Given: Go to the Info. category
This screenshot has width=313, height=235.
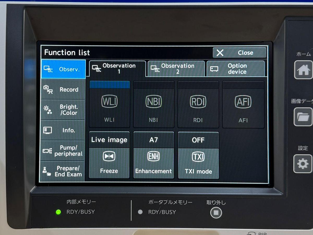Looking at the screenshot, I should (63, 130).
